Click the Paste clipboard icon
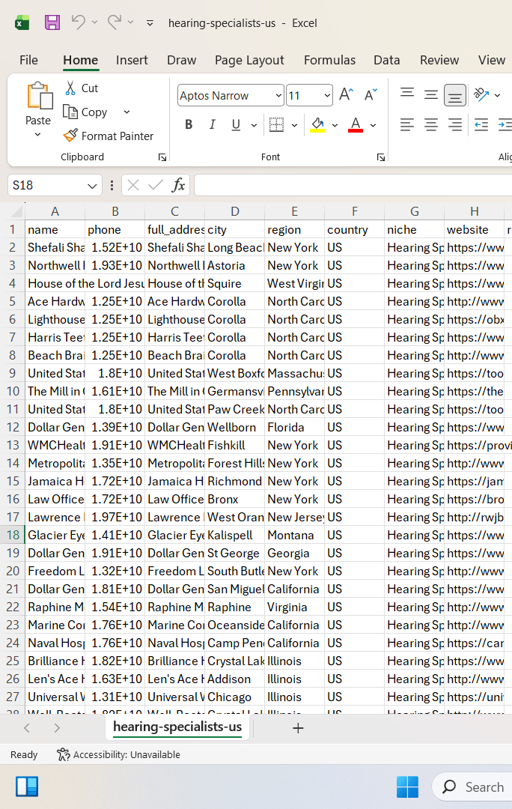Screen dimensions: 512x809 click(39, 95)
